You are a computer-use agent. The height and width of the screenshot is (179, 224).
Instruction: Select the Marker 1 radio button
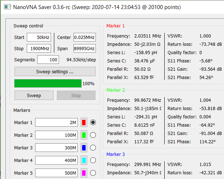tap(93, 122)
